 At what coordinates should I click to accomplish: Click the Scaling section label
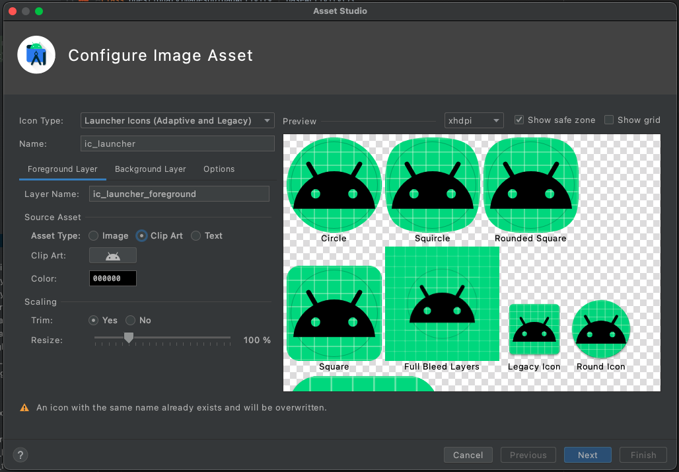tap(40, 301)
